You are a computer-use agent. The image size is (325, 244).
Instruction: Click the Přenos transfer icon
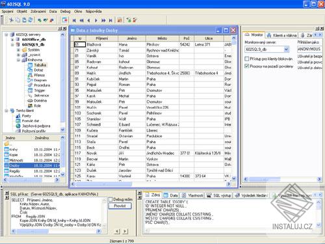click(30, 75)
